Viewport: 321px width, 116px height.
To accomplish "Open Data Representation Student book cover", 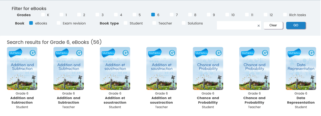I will 301,68.
